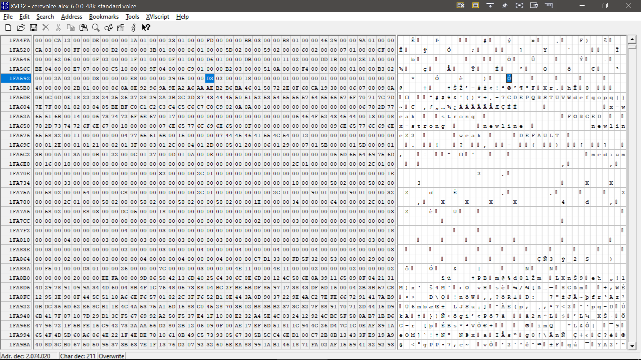Click the highlighted D3 hex byte
Image resolution: width=641 pixels, height=360 pixels.
(210, 78)
